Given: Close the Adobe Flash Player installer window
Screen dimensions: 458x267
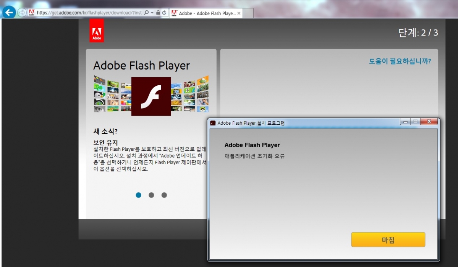Looking at the screenshot, I should point(429,122).
